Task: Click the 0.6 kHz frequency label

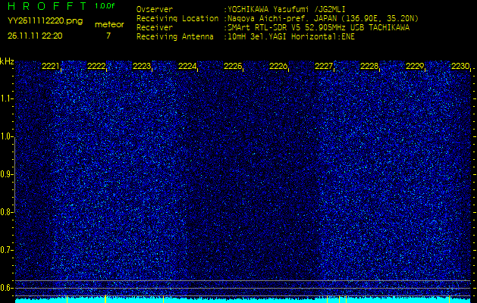Action: click(5, 288)
